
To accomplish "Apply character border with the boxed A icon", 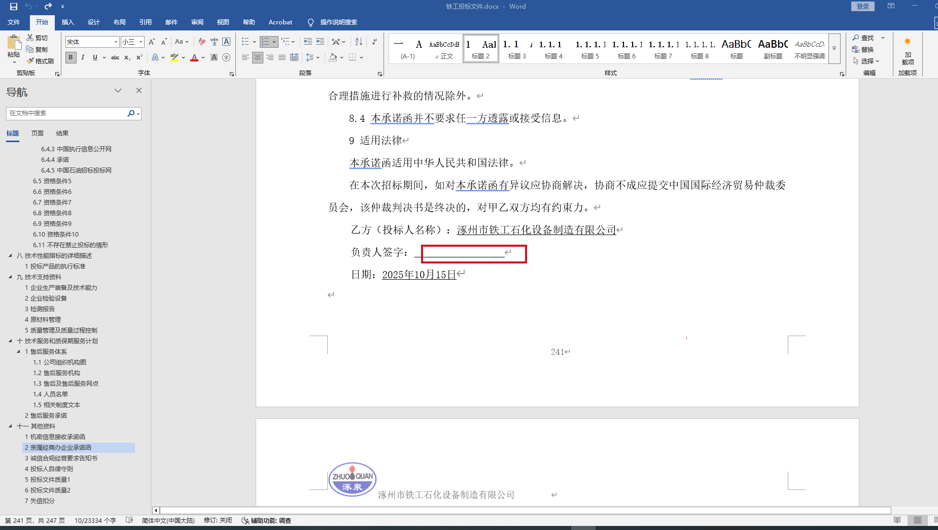I will [226, 42].
